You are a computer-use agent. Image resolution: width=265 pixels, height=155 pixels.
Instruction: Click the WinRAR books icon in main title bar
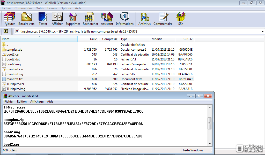[3, 3]
